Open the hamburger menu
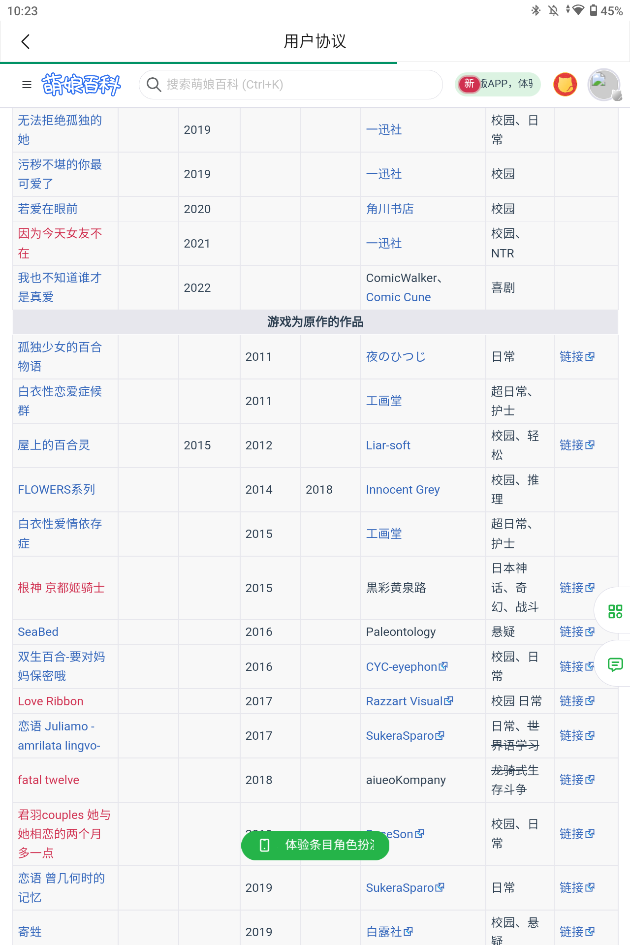 click(27, 85)
